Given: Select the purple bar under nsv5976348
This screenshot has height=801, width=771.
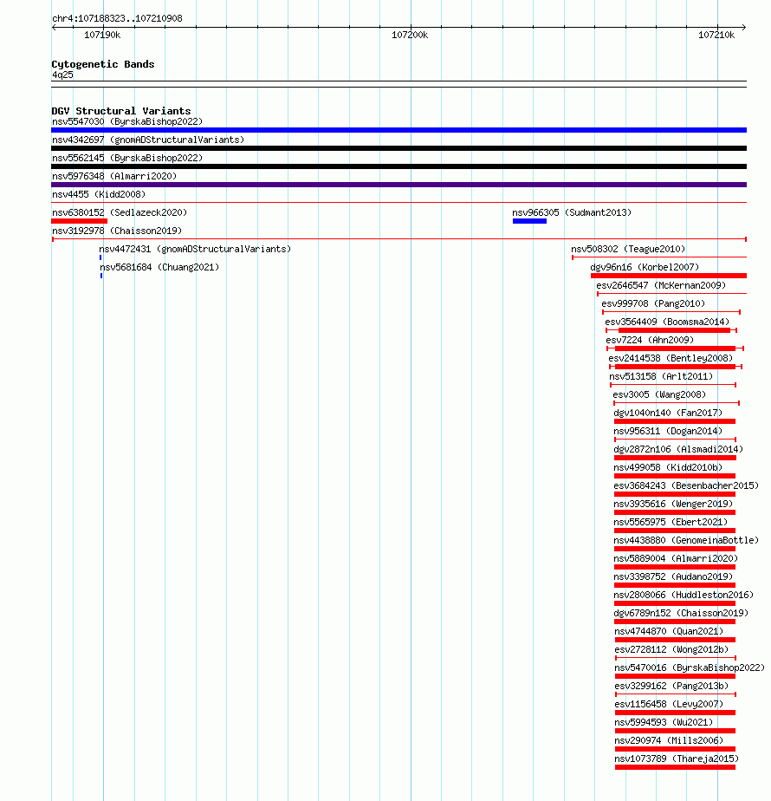Looking at the screenshot, I should click(398, 185).
